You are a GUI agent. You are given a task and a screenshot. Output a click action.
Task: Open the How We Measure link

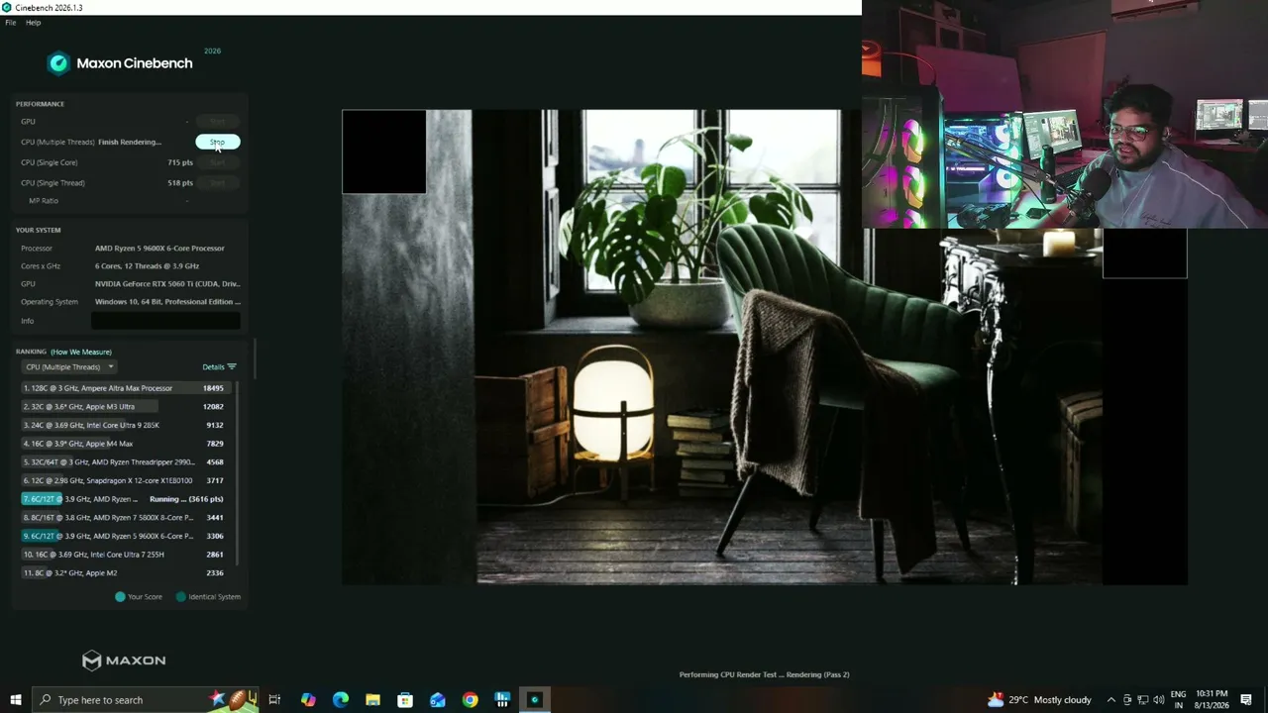[x=81, y=352]
